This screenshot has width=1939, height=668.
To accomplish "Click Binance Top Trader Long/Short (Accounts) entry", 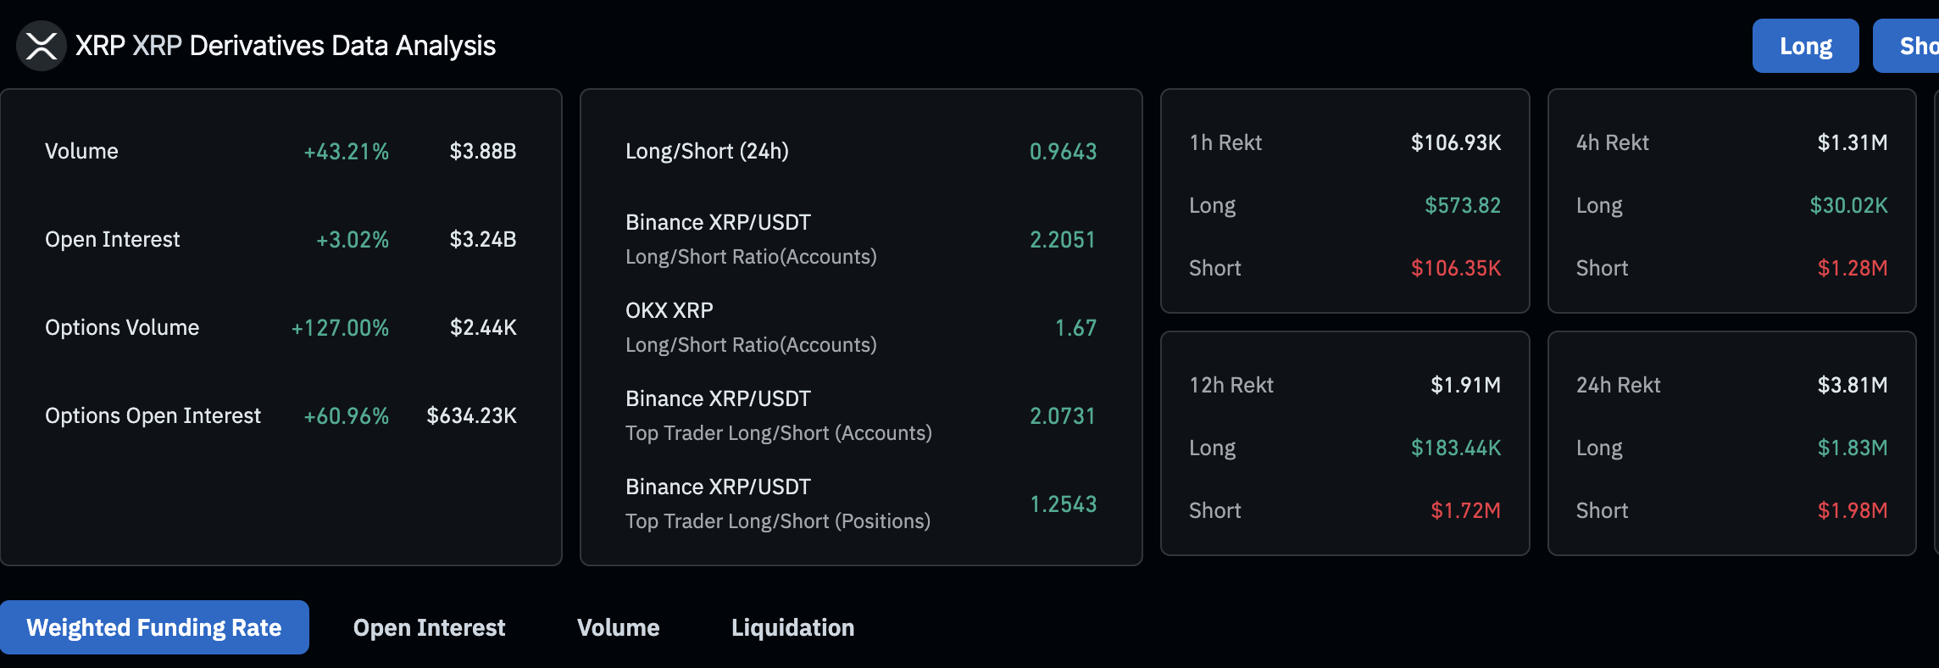I will coord(777,415).
